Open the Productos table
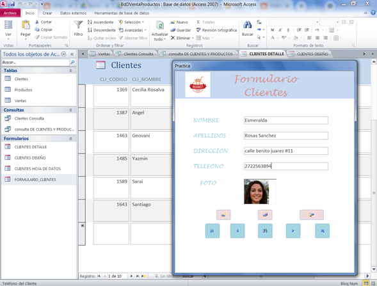Screen dimensions: 377x286 23,90
